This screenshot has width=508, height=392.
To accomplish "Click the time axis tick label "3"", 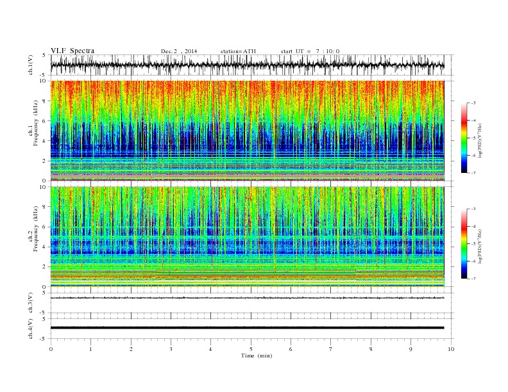I will point(171,349).
